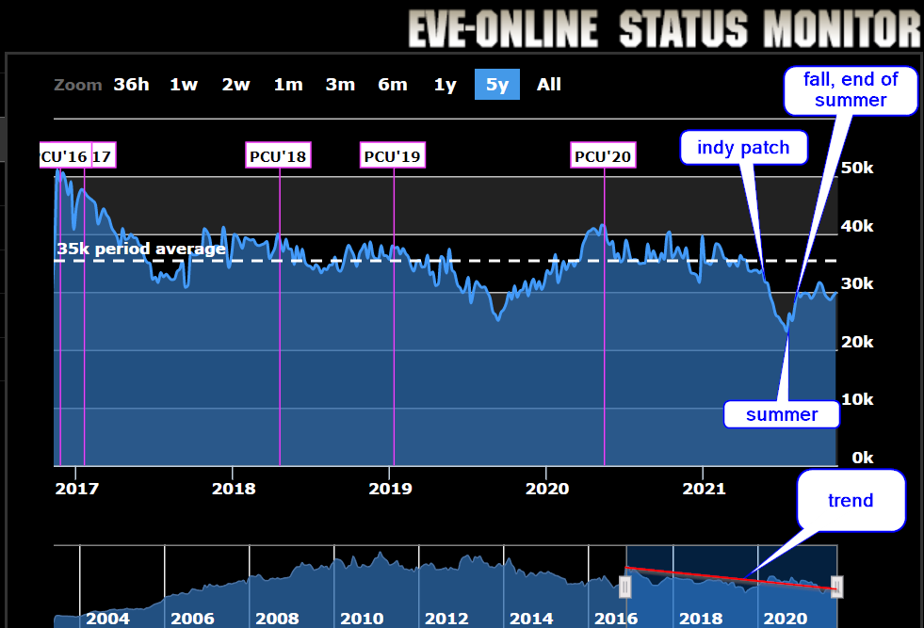Set chart zoom to 2w

[235, 84]
